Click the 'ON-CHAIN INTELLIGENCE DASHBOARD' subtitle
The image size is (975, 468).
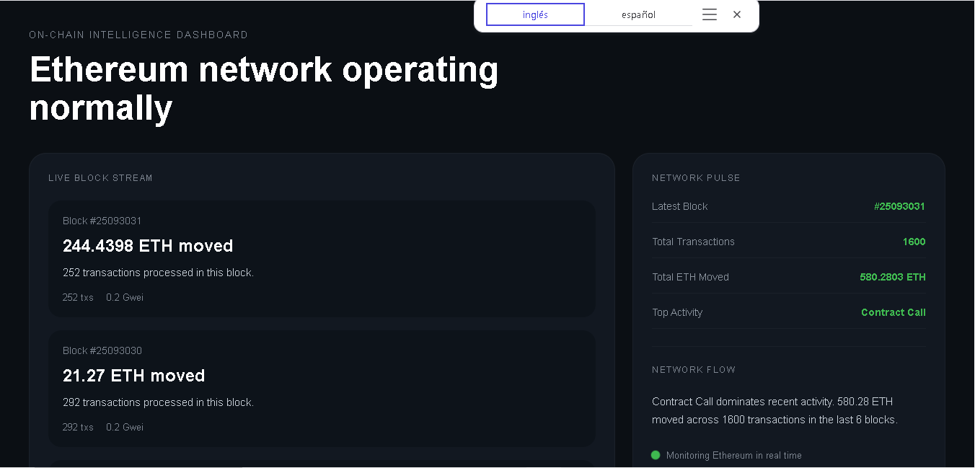coord(138,35)
